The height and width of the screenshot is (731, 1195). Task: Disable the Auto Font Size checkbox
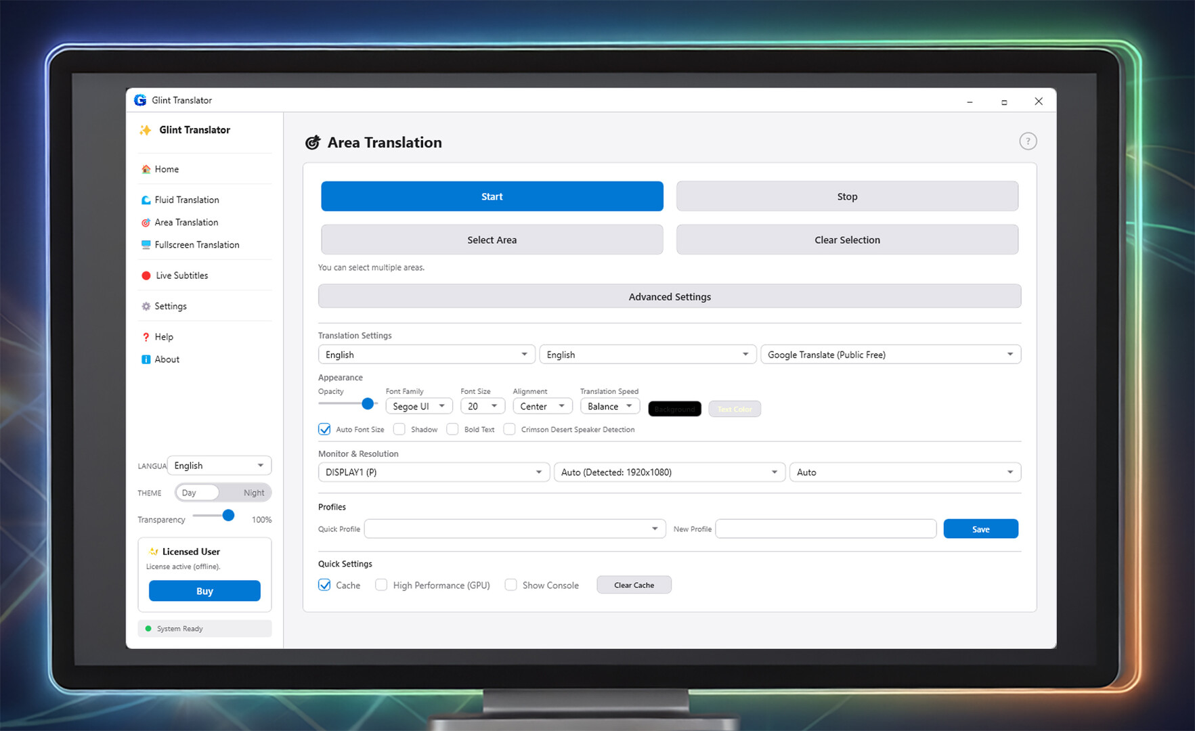(x=324, y=429)
